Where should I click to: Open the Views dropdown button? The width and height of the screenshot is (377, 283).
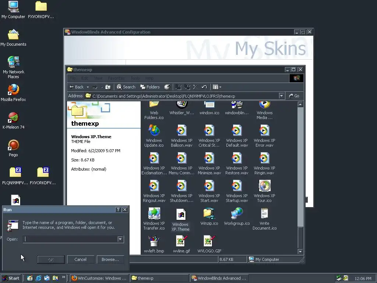pyautogui.click(x=217, y=87)
